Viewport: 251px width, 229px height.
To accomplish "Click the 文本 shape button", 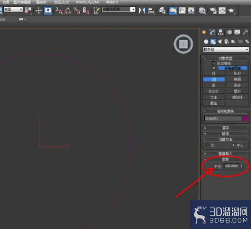I will pos(214,97).
